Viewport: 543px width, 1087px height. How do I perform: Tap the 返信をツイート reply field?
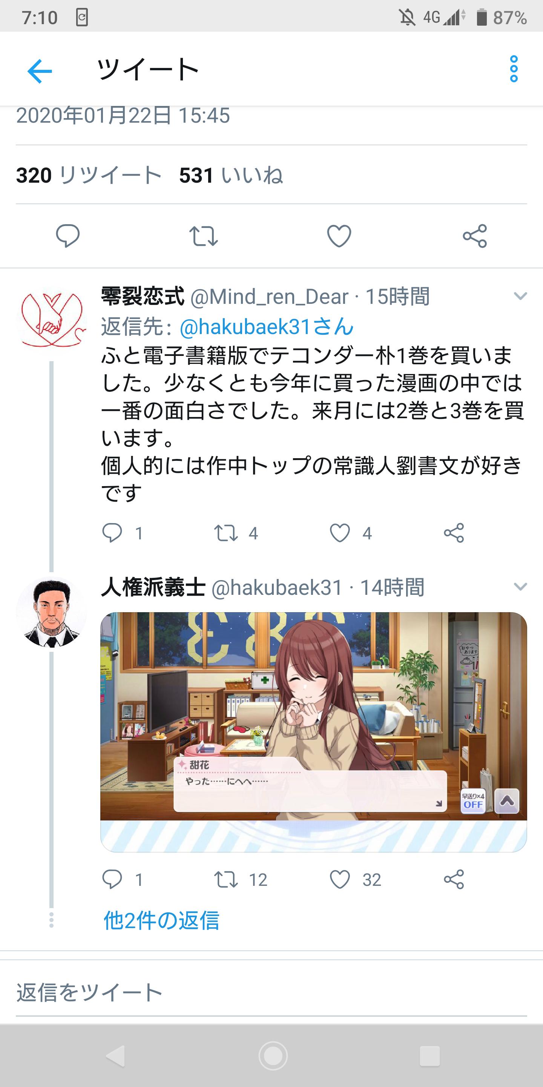271,992
